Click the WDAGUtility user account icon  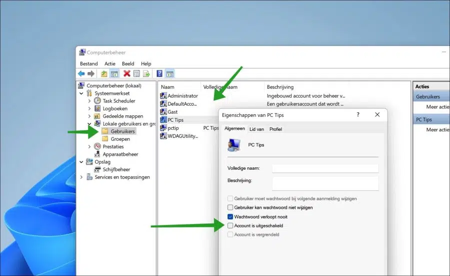[163, 136]
